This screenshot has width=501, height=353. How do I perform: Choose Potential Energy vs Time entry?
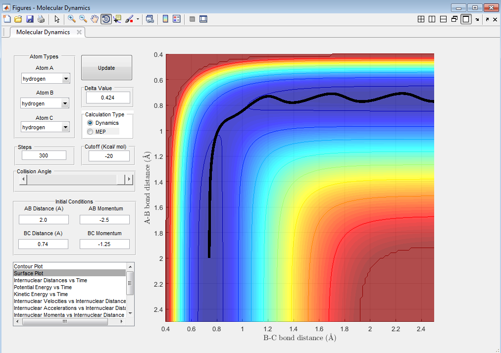[43, 287]
